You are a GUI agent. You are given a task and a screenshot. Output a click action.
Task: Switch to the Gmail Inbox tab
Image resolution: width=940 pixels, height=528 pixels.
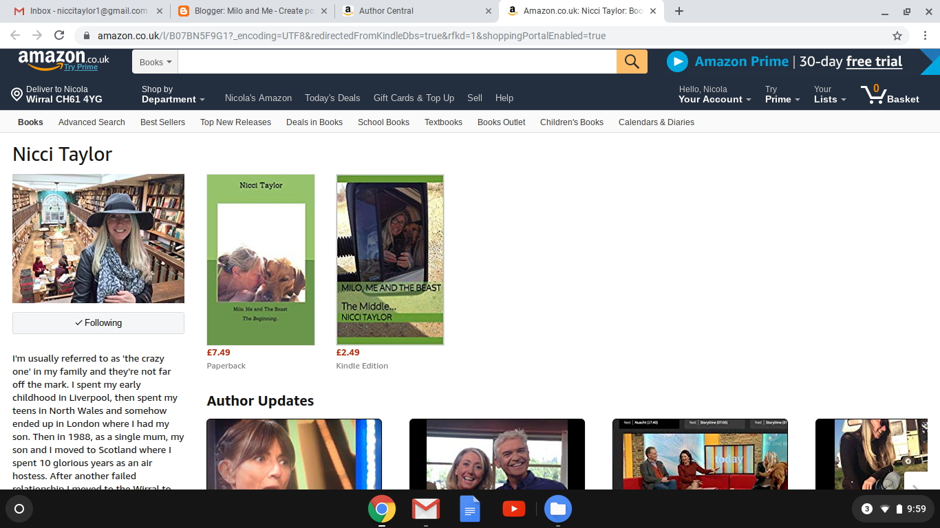[89, 11]
